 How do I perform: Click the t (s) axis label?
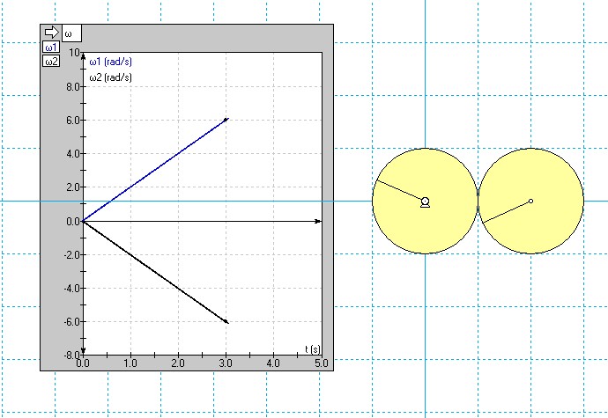(x=312, y=349)
